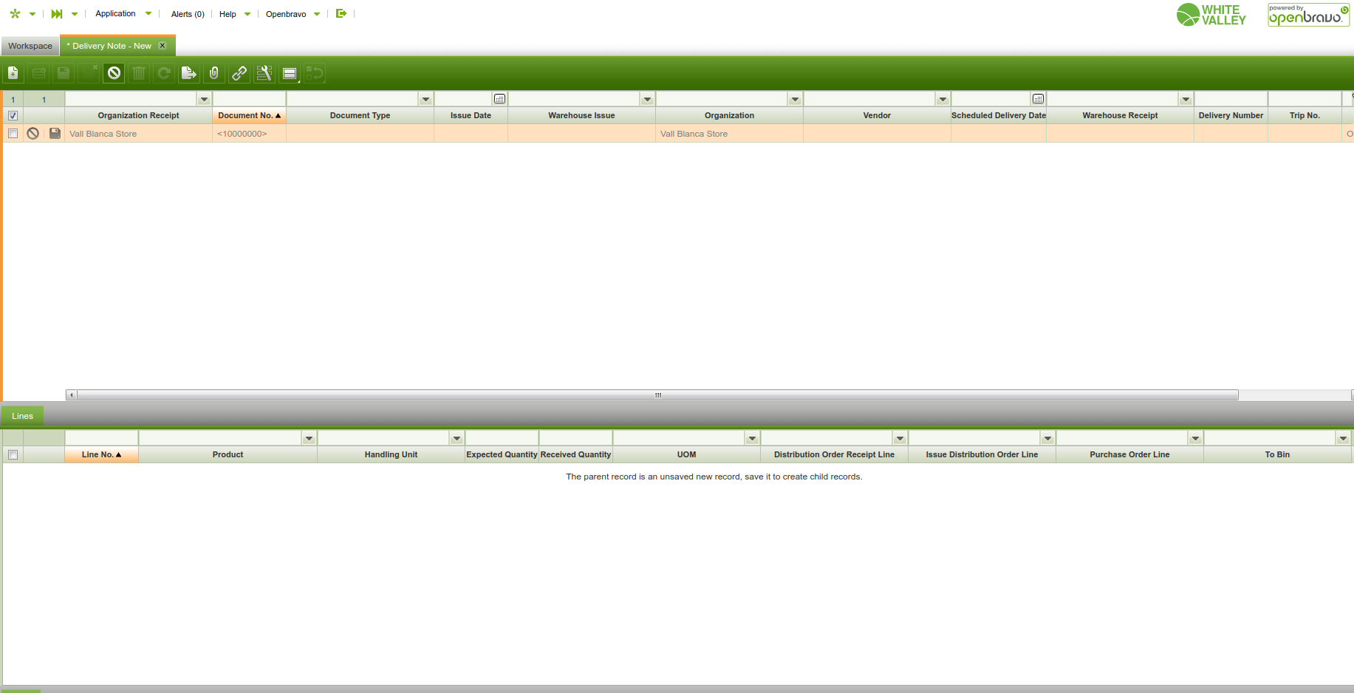Open the Handling Unit filter dropdown
The height and width of the screenshot is (693, 1354).
pyautogui.click(x=457, y=438)
